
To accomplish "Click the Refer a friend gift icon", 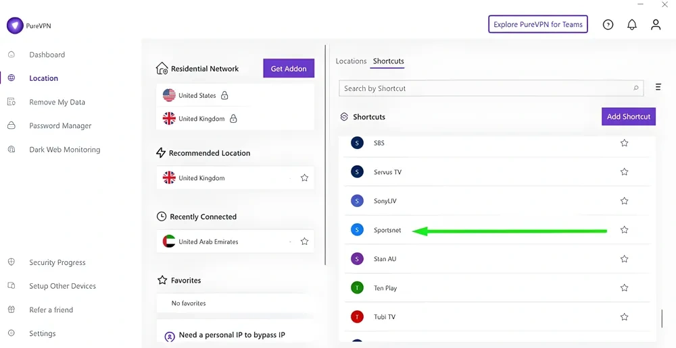I will click(x=11, y=310).
